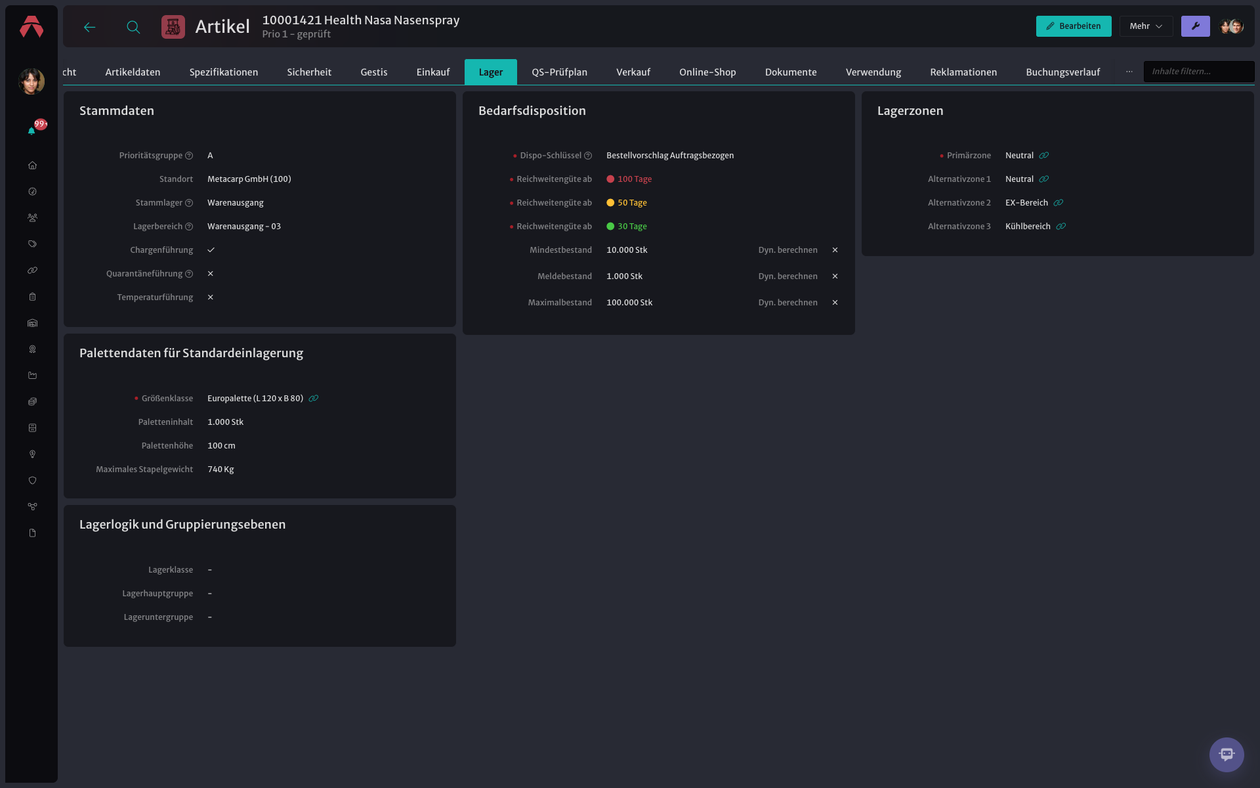
Task: Click the Bearbeiten button
Action: [x=1073, y=26]
